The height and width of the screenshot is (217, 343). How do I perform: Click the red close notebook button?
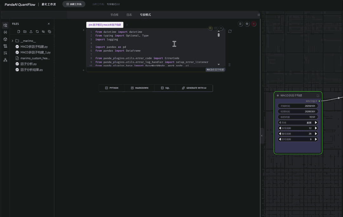(x=254, y=24)
